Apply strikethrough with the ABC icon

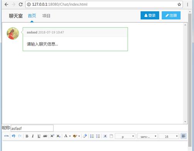click(x=45, y=136)
